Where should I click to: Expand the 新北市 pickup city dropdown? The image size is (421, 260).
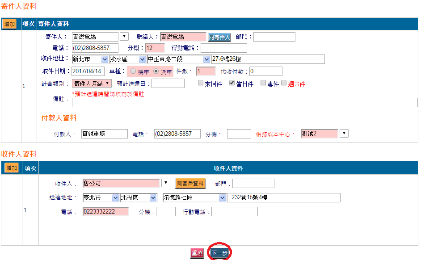pos(105,59)
